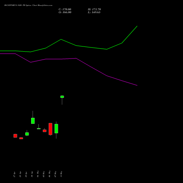Click the small red candlestick for 28 Apr
This screenshot has height=183, width=183.
pyautogui.click(x=21, y=138)
